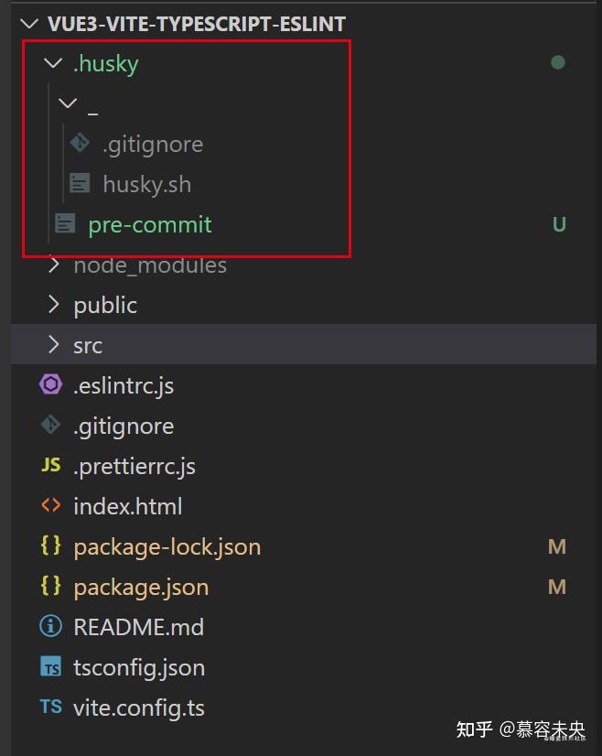
Task: Click the U badge on pre-commit
Action: click(559, 224)
